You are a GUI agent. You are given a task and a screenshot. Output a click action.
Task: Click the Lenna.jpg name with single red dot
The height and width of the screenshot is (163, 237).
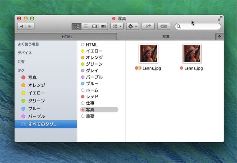193,68
